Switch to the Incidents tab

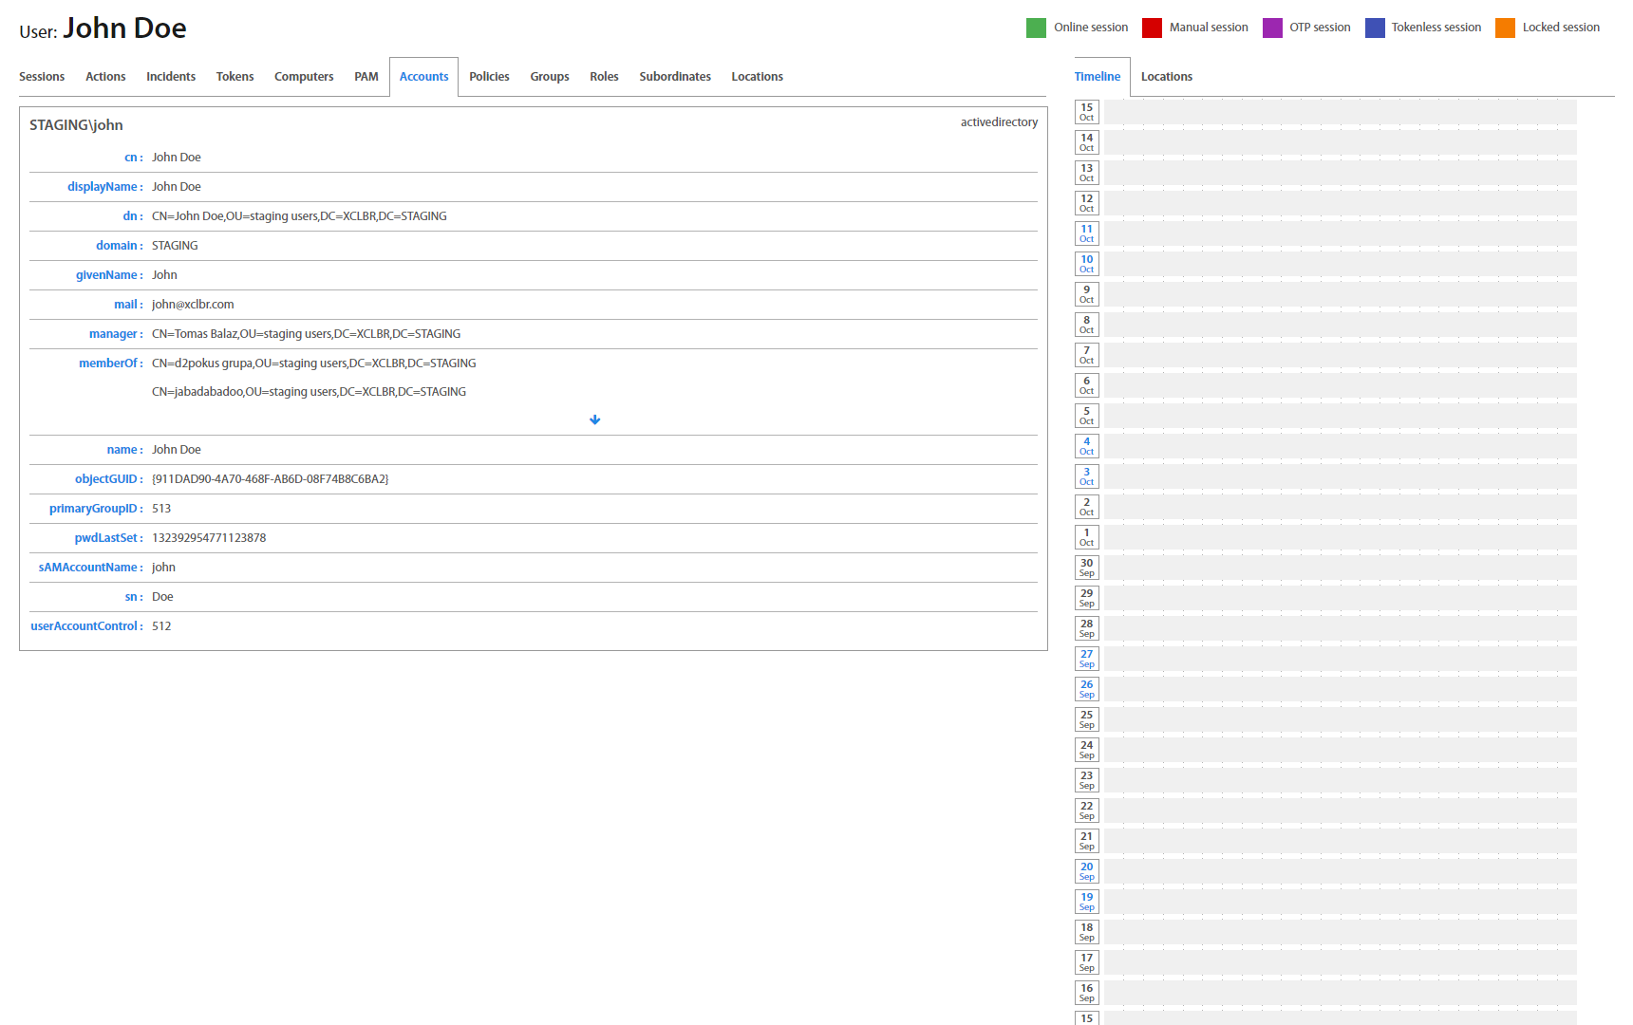(x=171, y=77)
